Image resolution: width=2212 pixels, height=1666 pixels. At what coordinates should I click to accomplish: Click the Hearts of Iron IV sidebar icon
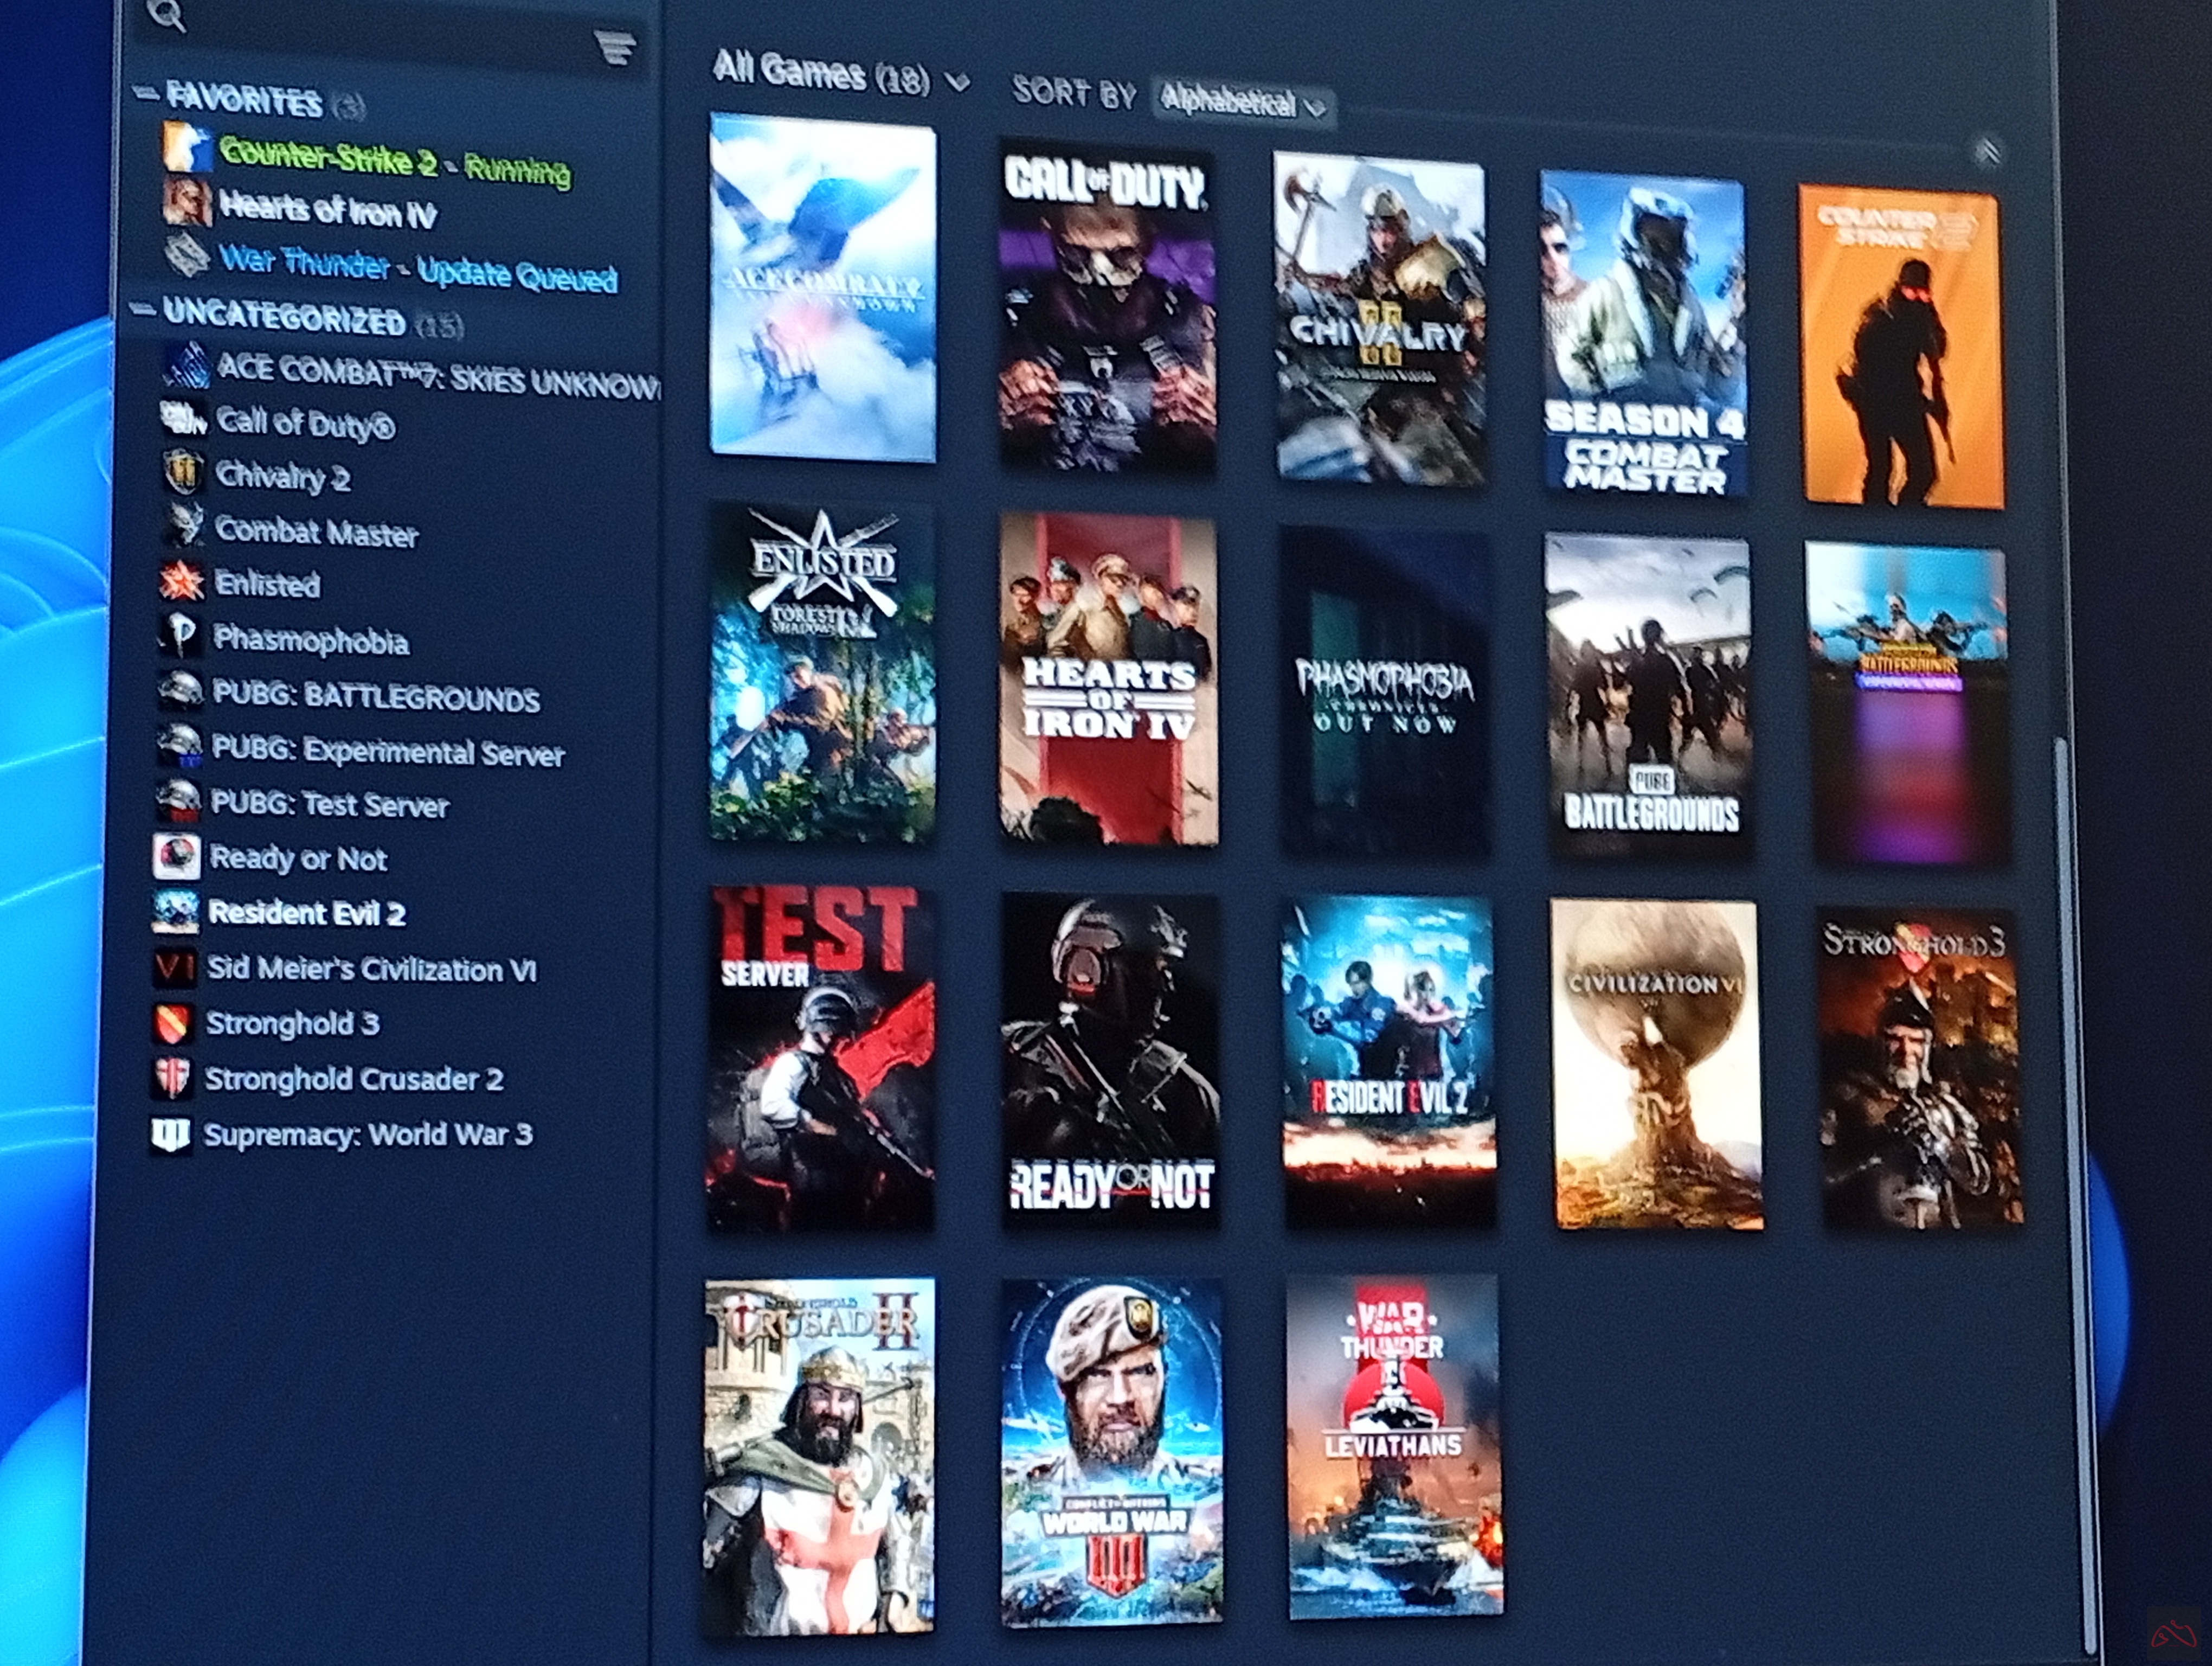(x=187, y=202)
